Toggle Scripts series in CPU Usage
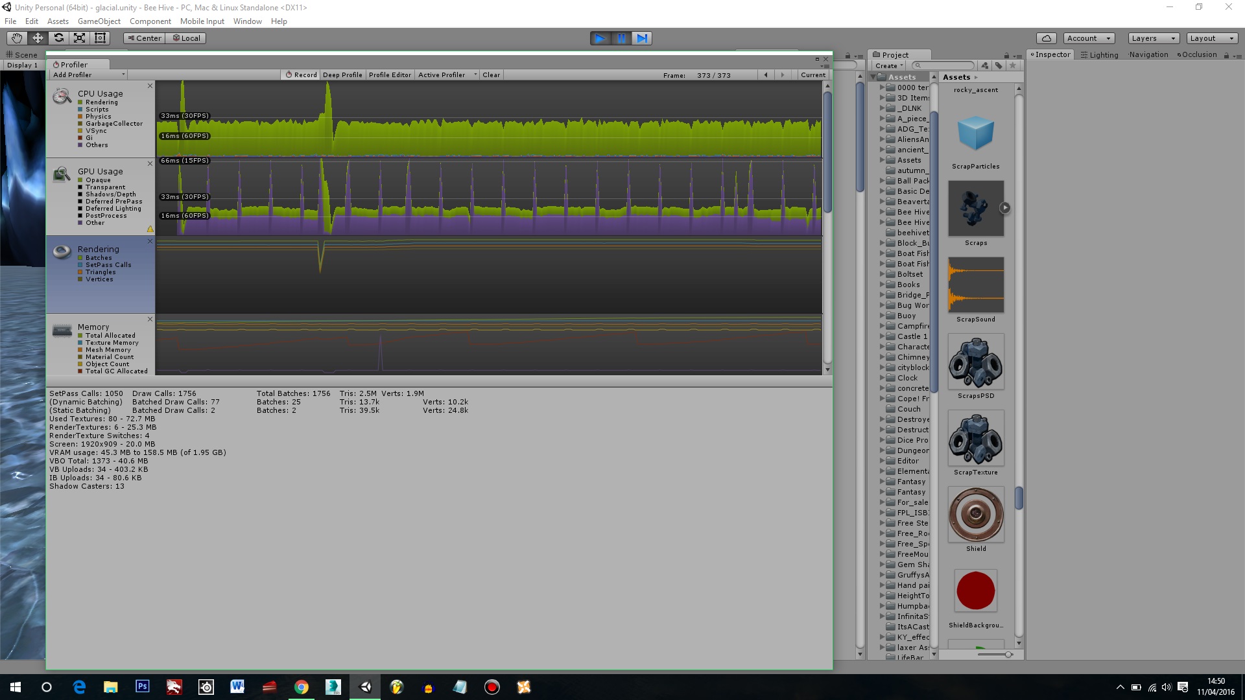The width and height of the screenshot is (1245, 700). tap(93, 110)
